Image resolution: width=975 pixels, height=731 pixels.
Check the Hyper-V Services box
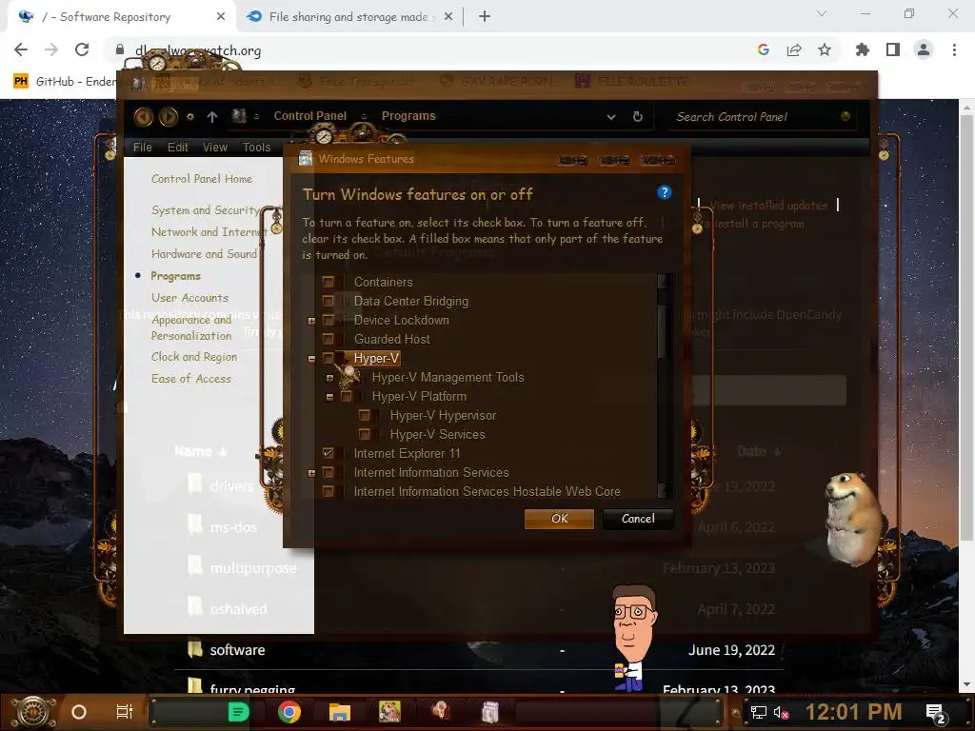(x=365, y=434)
